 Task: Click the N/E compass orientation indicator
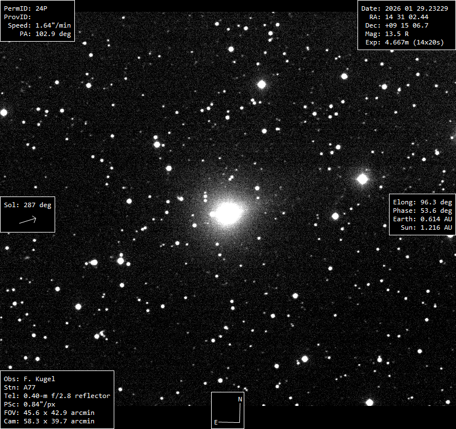[x=228, y=410]
